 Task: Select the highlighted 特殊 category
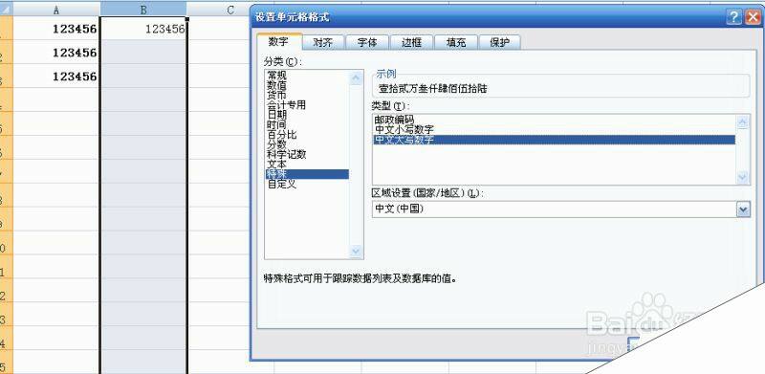point(307,174)
